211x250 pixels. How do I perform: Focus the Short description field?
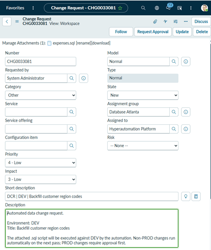[92, 197]
